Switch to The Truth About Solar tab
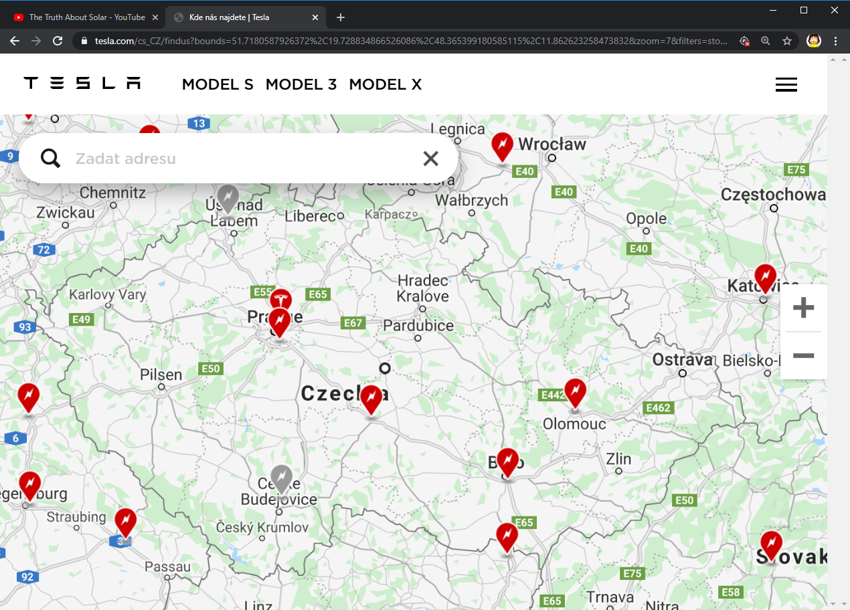The width and height of the screenshot is (850, 610). tap(86, 17)
